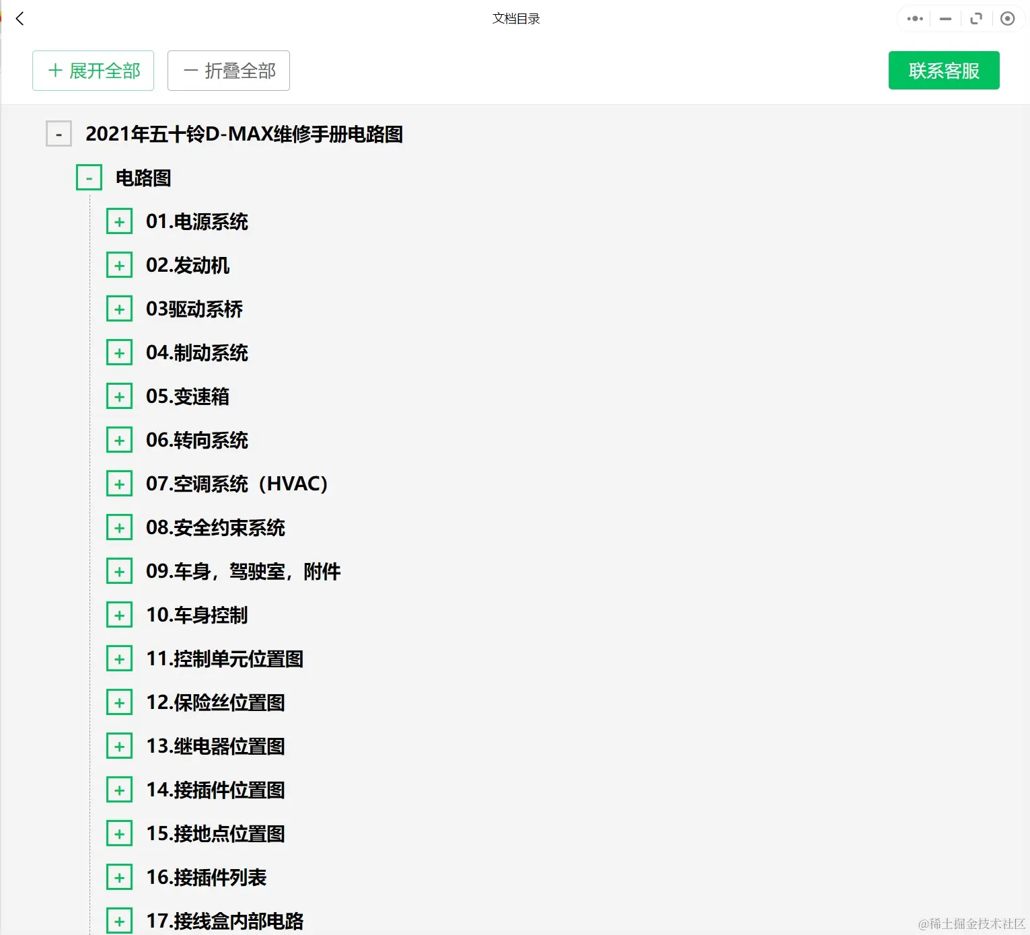The height and width of the screenshot is (935, 1030).
Task: Click the minimize dash icon top right
Action: (945, 18)
